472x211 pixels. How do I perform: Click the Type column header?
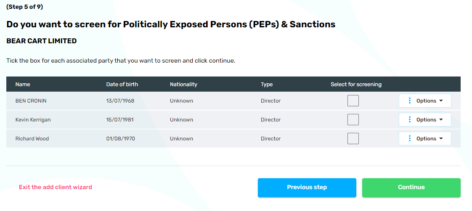click(x=267, y=84)
